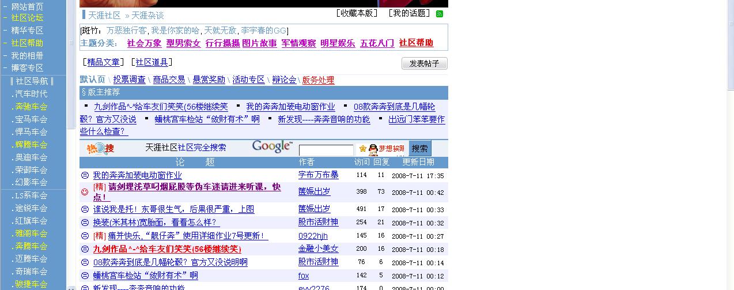734x290 pixels.
Task: Open the 悬赏奖励 tab
Action: click(x=209, y=80)
